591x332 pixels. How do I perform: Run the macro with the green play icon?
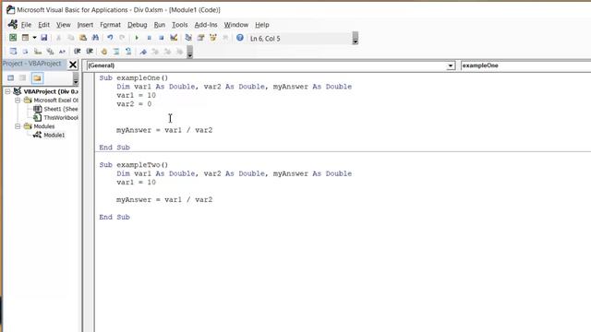(137, 38)
